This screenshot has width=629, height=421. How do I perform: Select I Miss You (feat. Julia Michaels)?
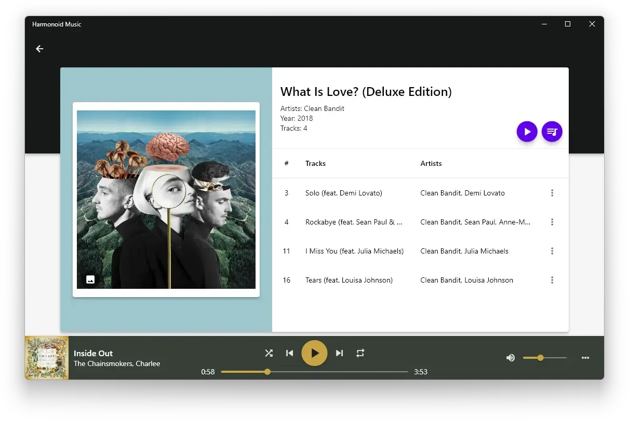(355, 251)
